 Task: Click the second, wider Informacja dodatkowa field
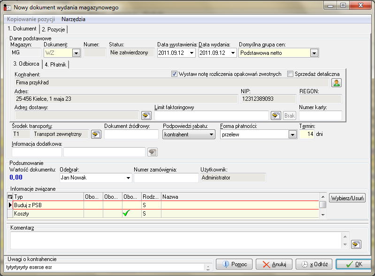[104, 152]
